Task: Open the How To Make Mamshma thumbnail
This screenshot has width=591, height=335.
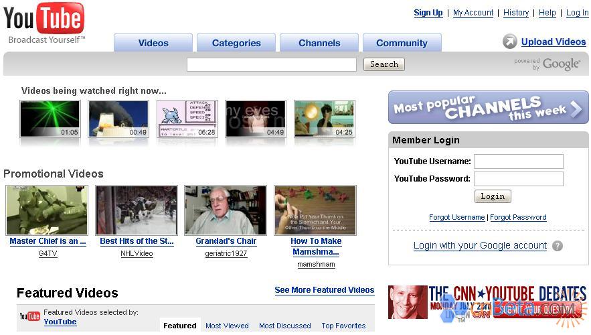Action: 315,210
